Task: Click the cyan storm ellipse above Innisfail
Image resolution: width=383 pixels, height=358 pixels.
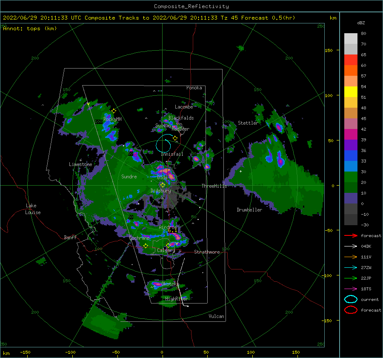Action: tap(163, 143)
